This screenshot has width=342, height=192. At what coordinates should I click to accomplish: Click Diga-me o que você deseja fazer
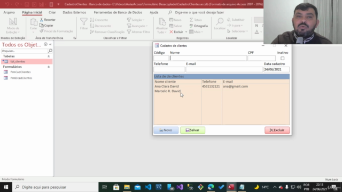(x=199, y=12)
